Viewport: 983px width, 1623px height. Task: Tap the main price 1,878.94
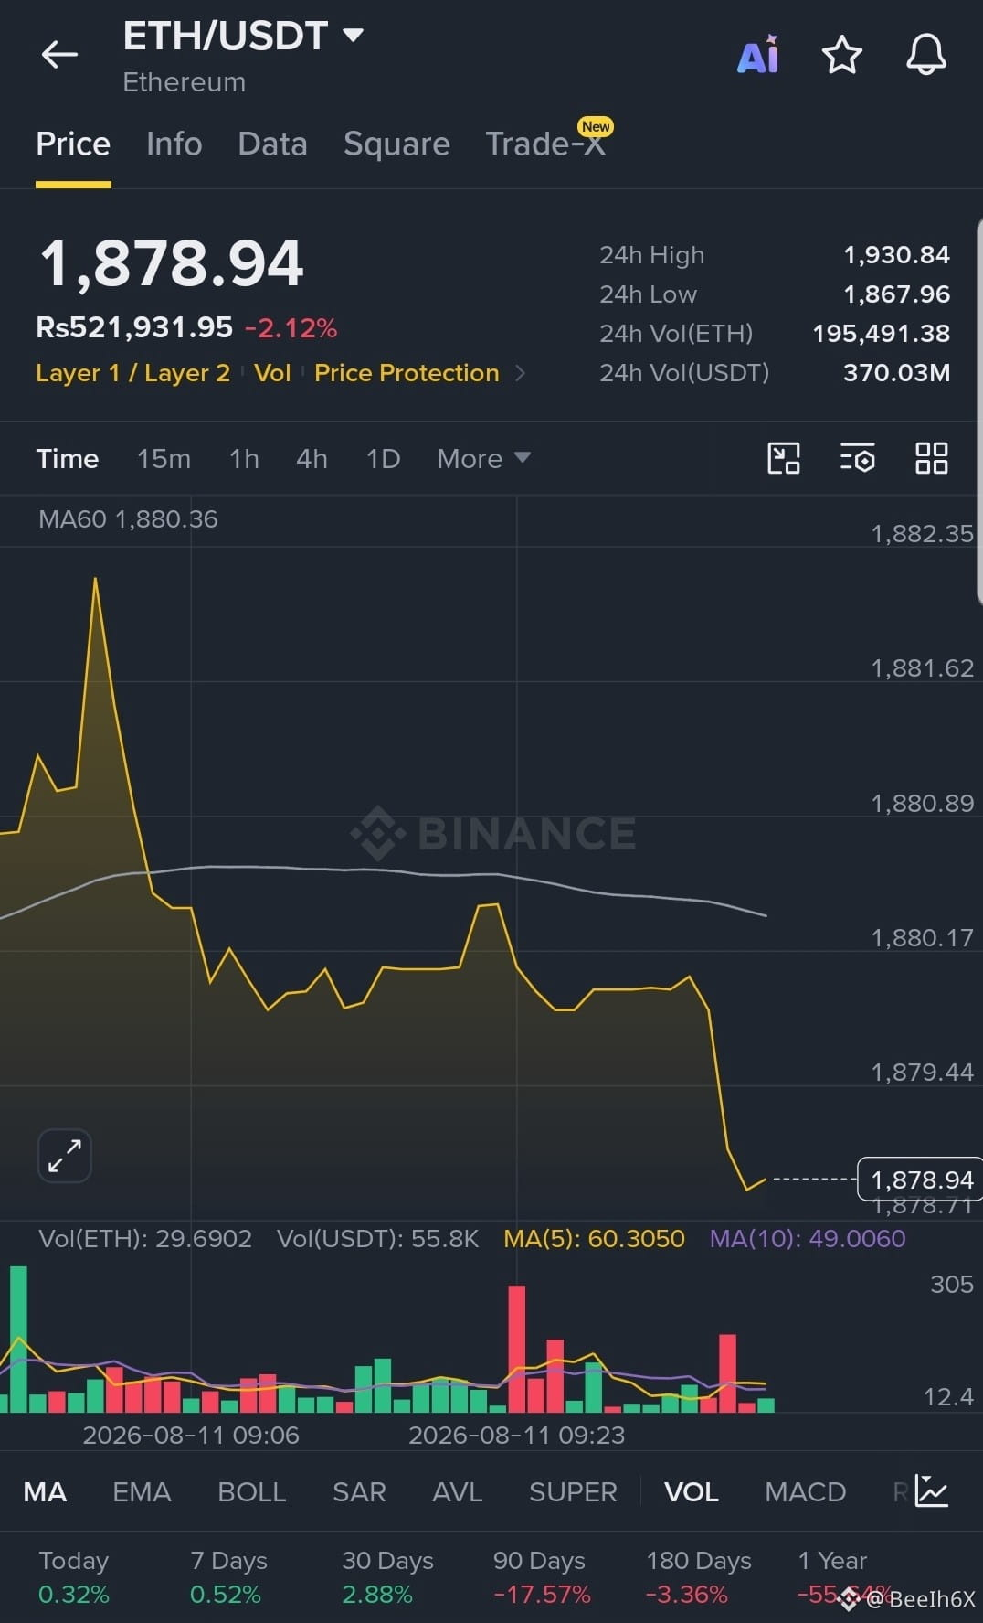[x=172, y=263]
